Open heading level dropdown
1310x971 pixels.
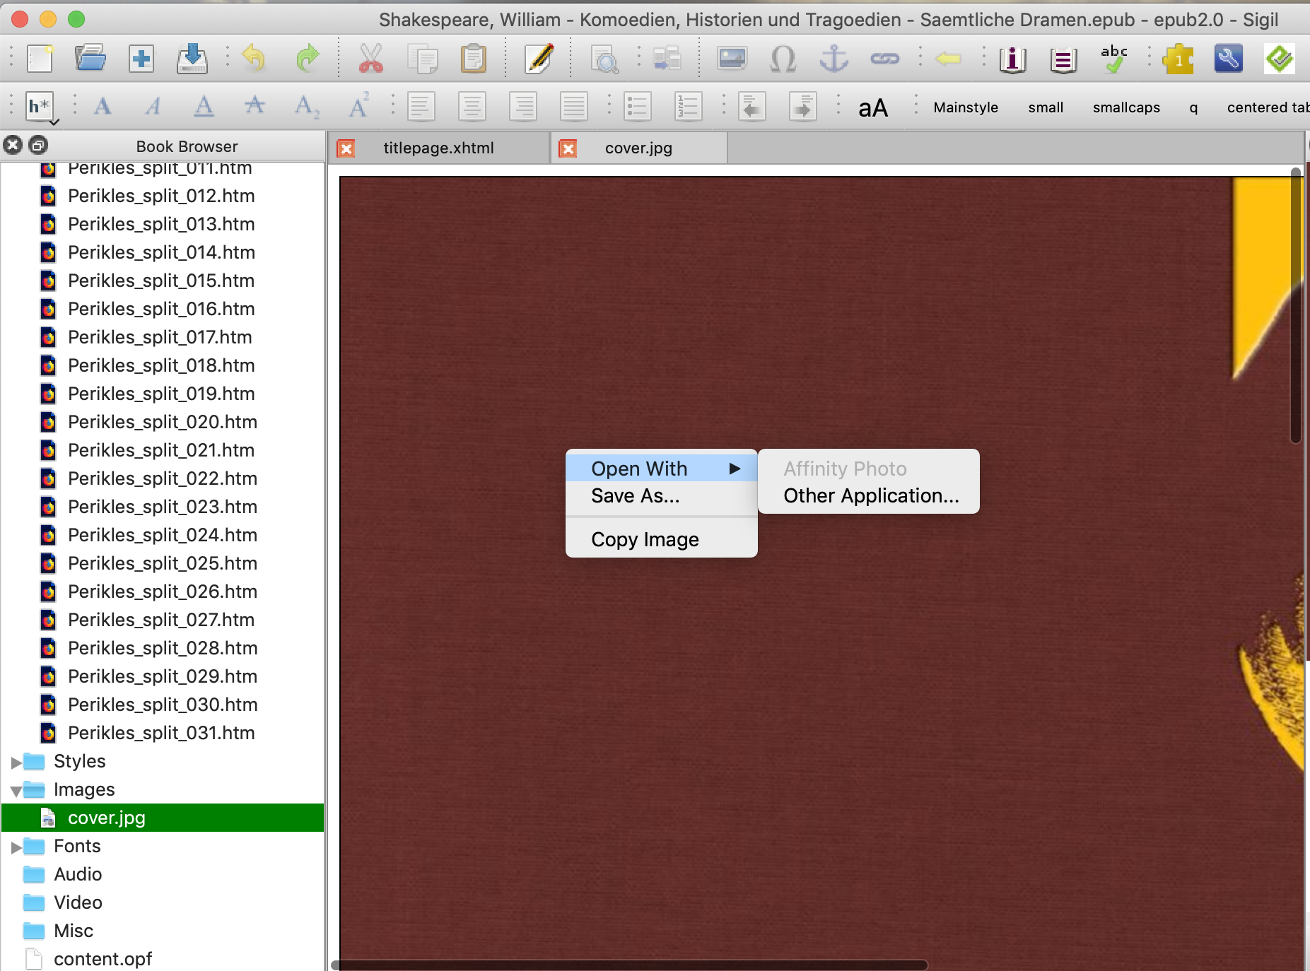[x=42, y=108]
